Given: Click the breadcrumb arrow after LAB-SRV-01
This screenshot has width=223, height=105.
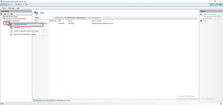Looking at the screenshot, I should tap(24, 4).
